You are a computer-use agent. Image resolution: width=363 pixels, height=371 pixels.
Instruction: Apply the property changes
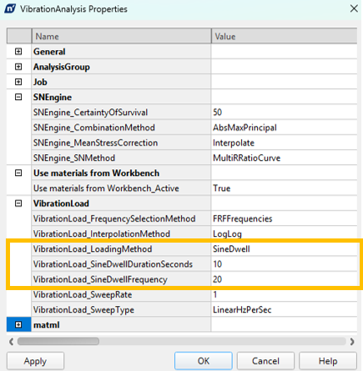35,361
